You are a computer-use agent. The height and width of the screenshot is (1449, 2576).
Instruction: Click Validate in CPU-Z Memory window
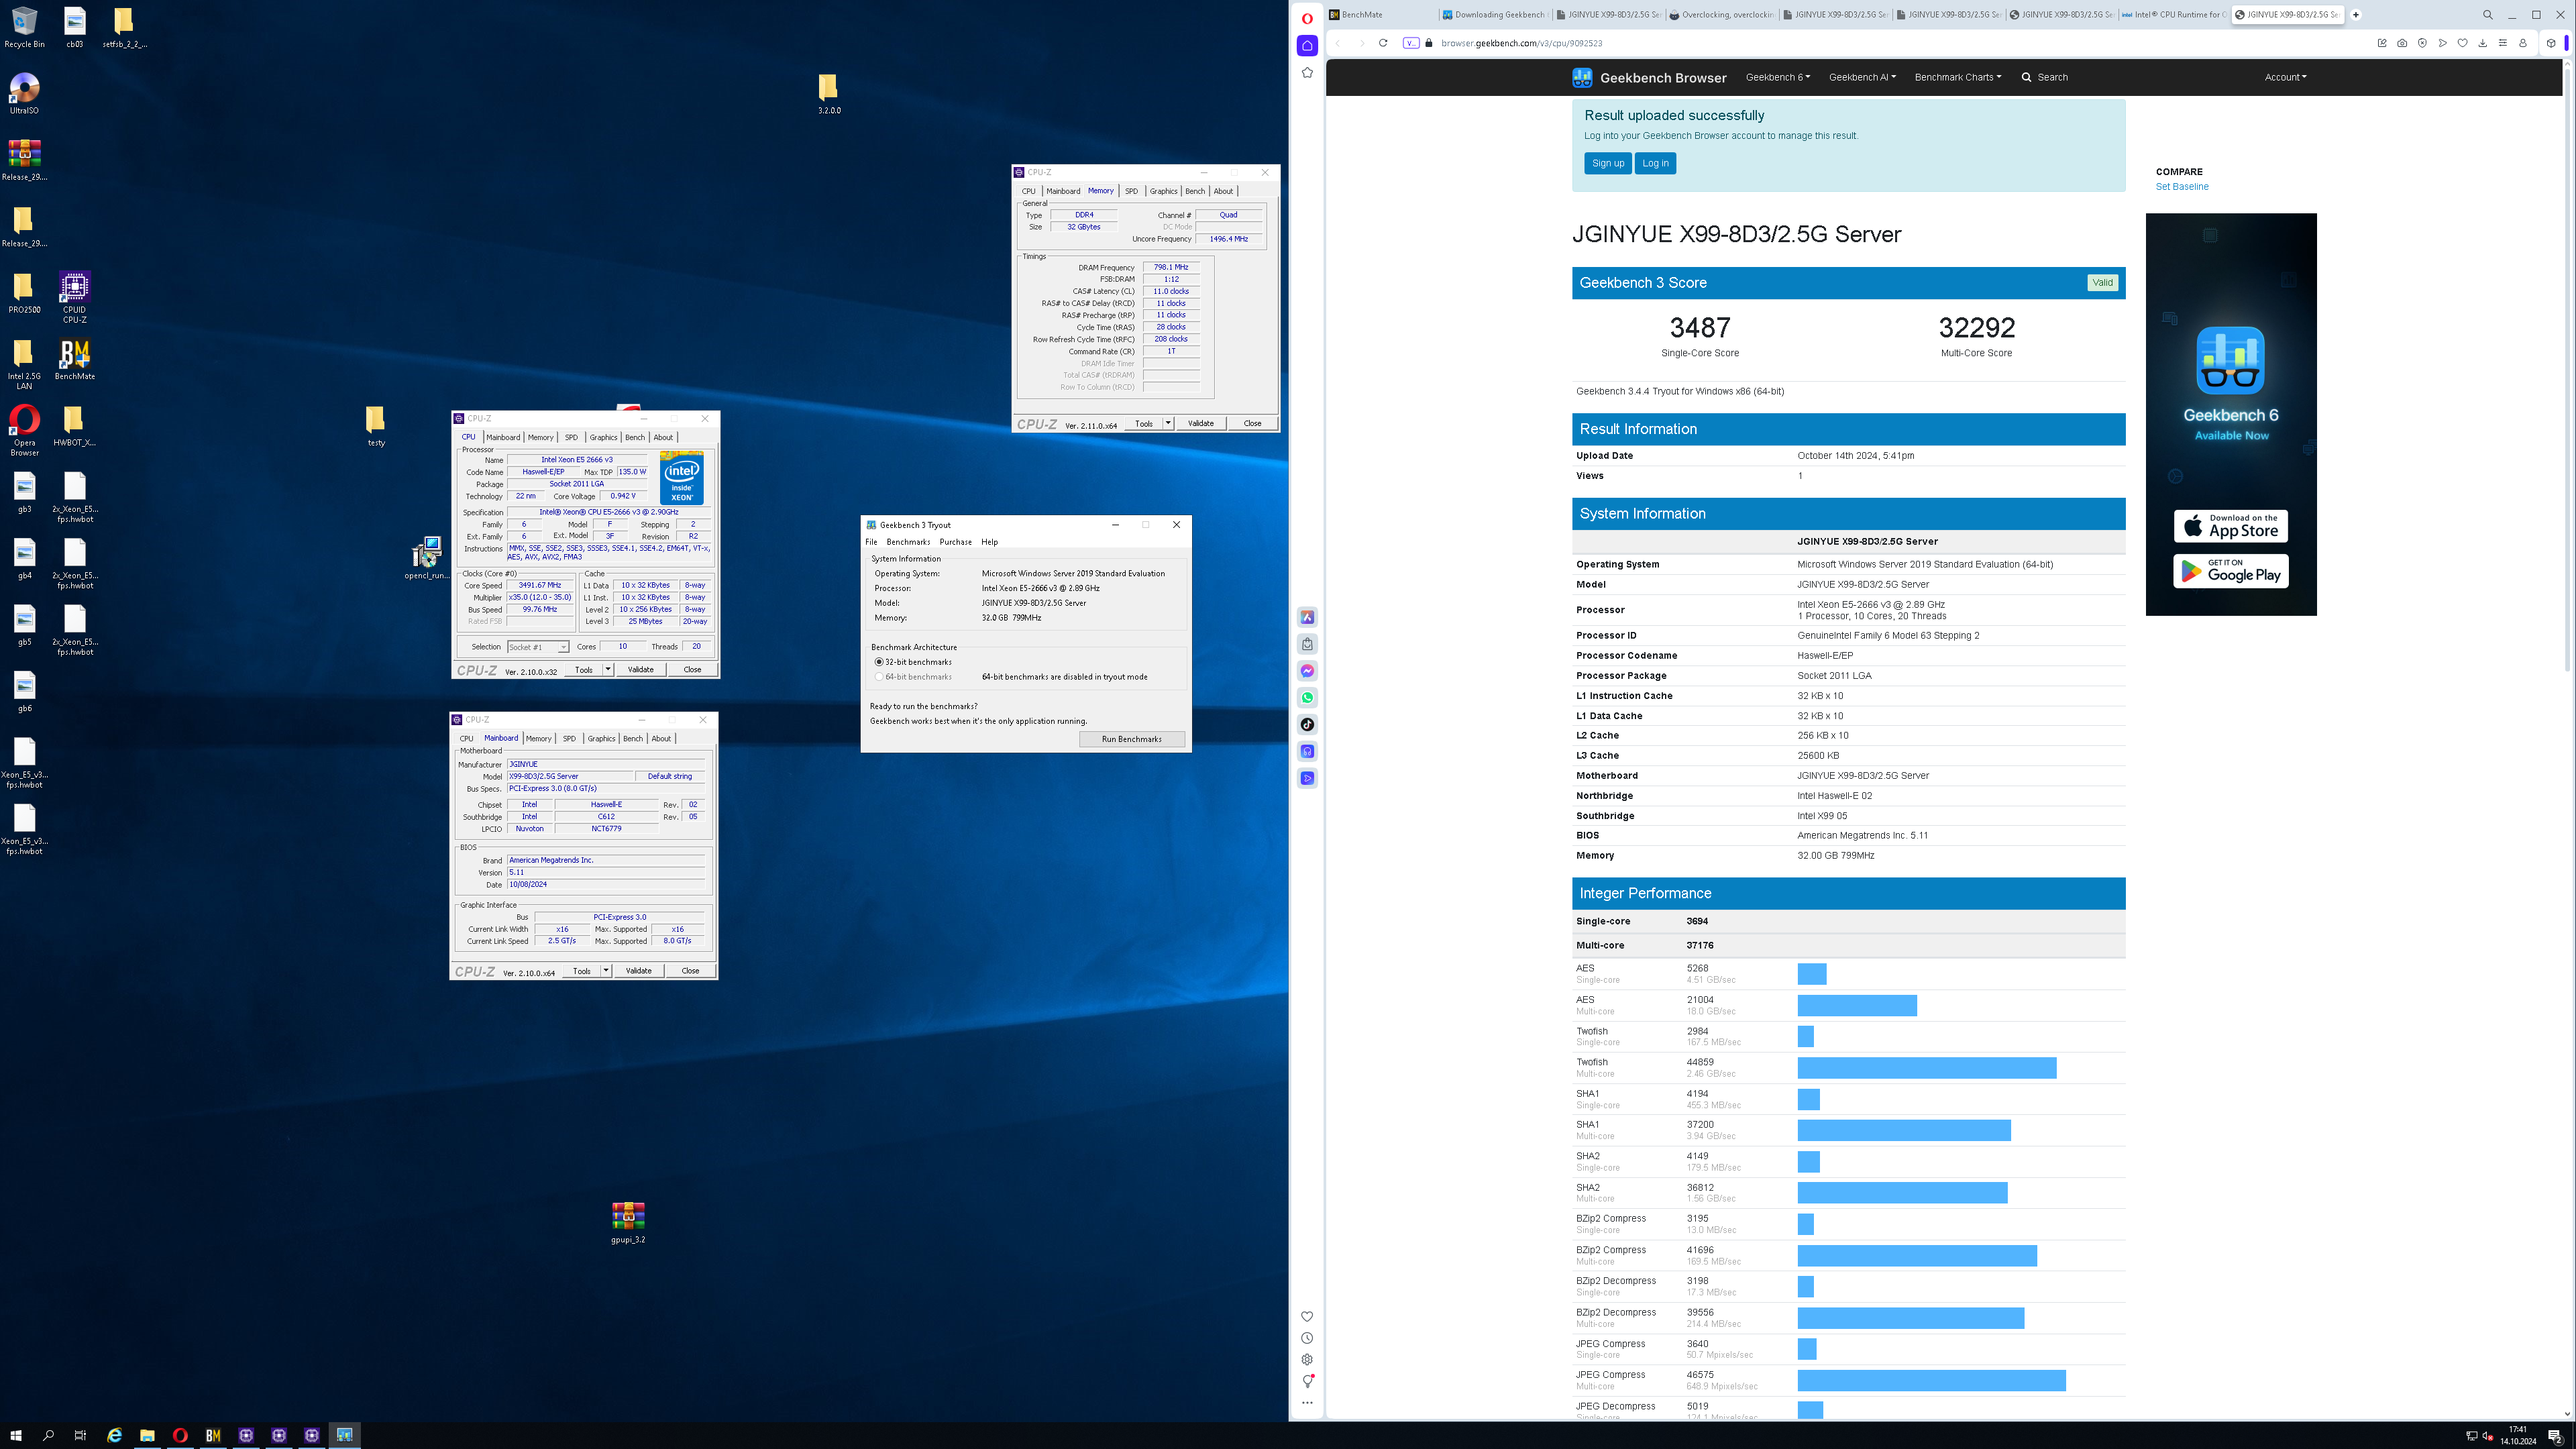pyautogui.click(x=1200, y=423)
